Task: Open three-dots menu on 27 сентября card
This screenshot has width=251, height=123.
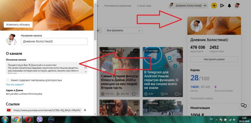Action: 179,51
